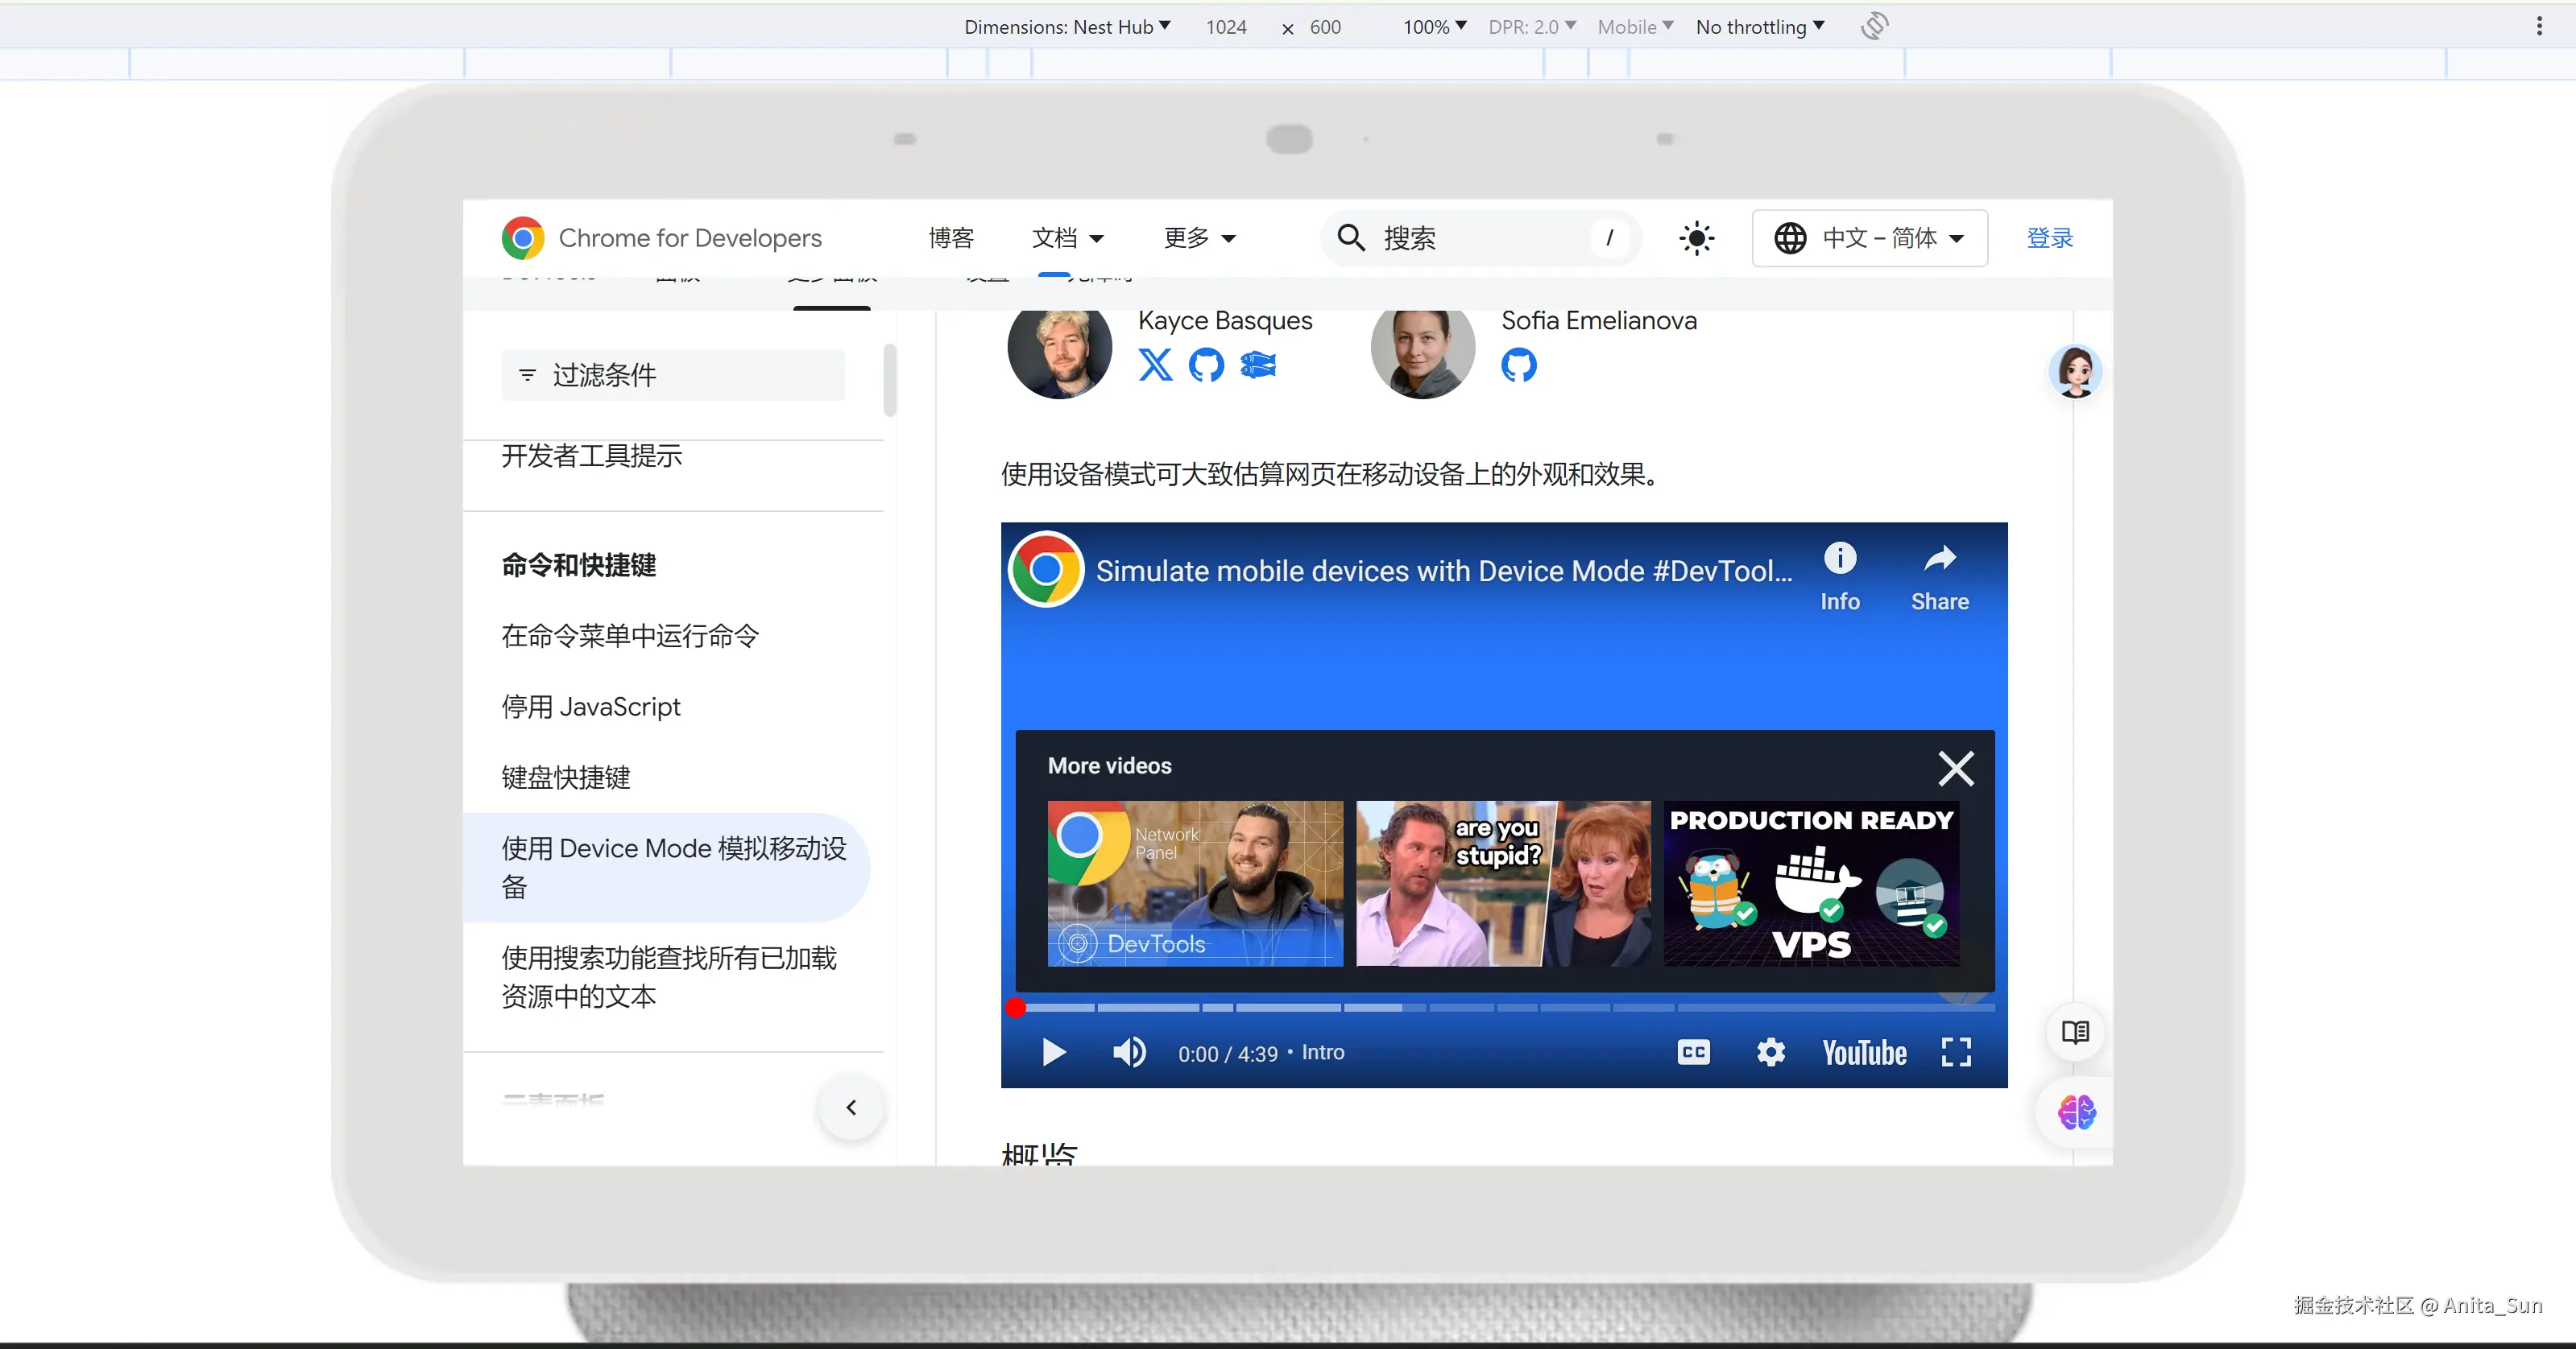
Task: Mute the video with the speaker icon
Action: 1129,1052
